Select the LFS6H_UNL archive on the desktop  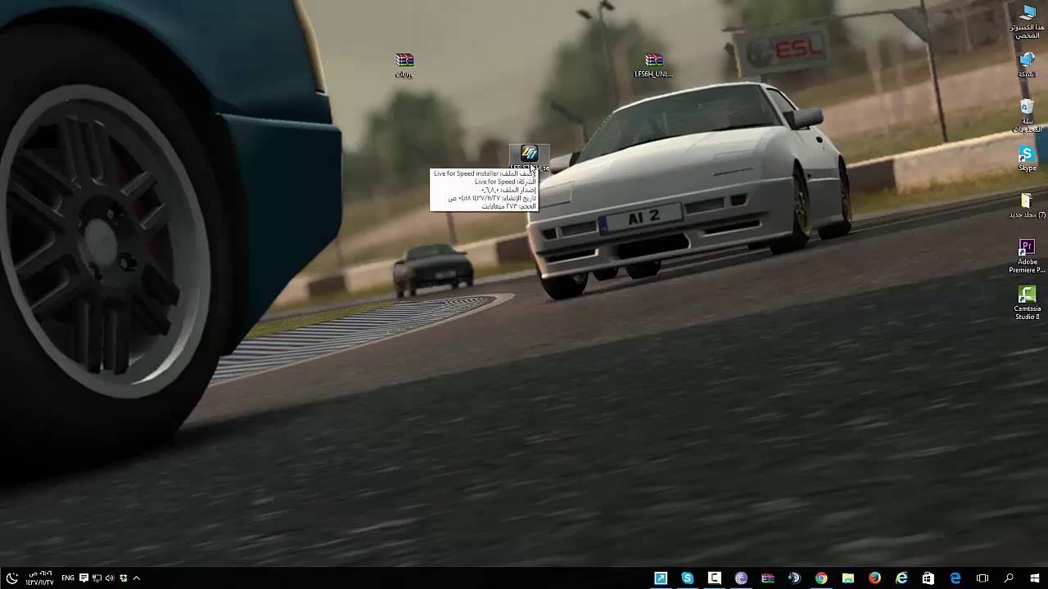point(653,65)
